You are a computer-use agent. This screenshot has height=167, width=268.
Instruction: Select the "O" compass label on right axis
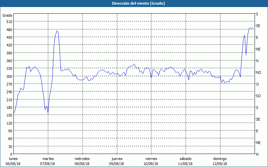tap(257, 84)
